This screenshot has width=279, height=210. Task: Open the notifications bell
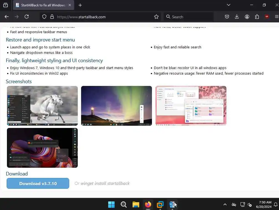[x=276, y=204]
